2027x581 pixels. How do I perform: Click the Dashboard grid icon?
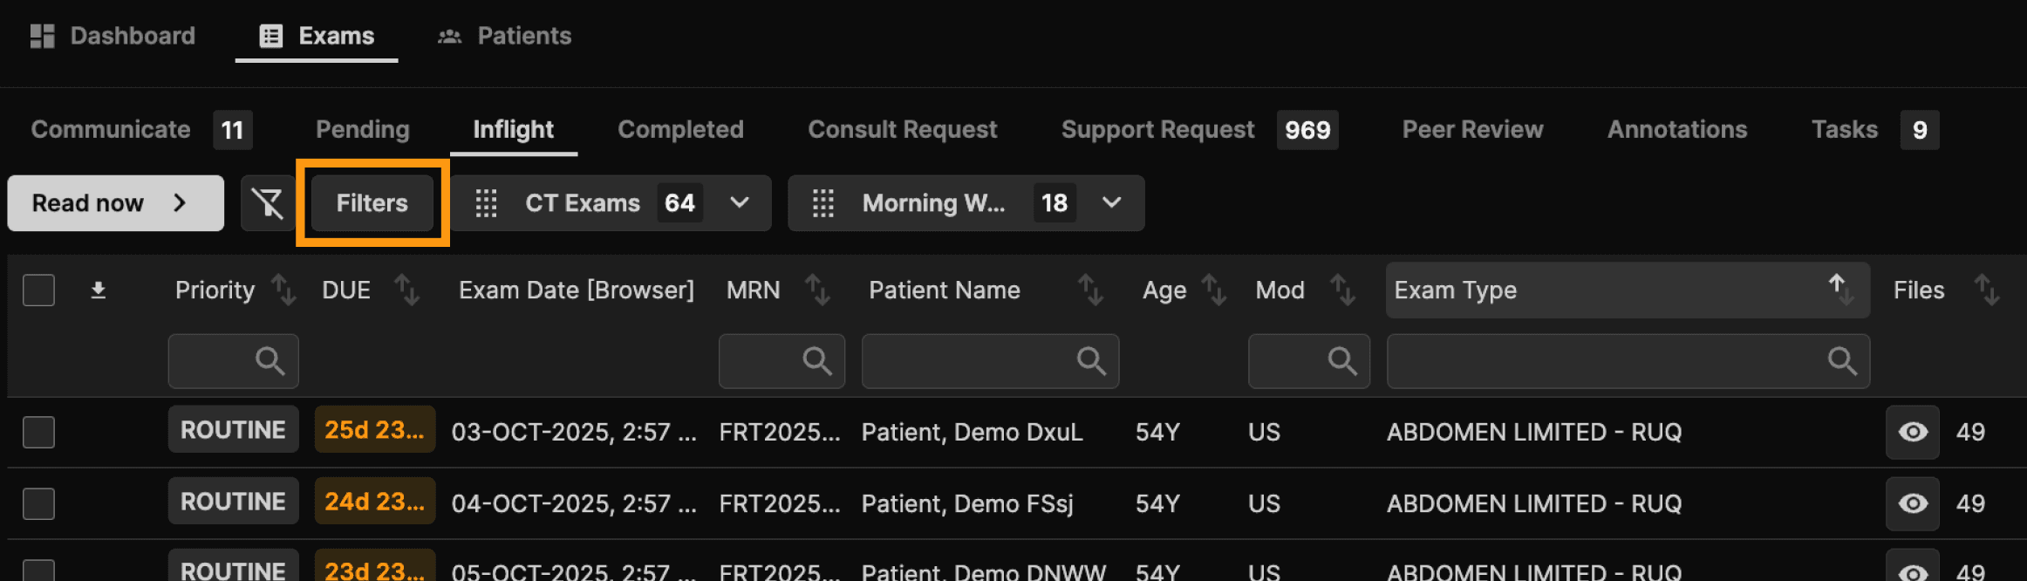coord(42,36)
